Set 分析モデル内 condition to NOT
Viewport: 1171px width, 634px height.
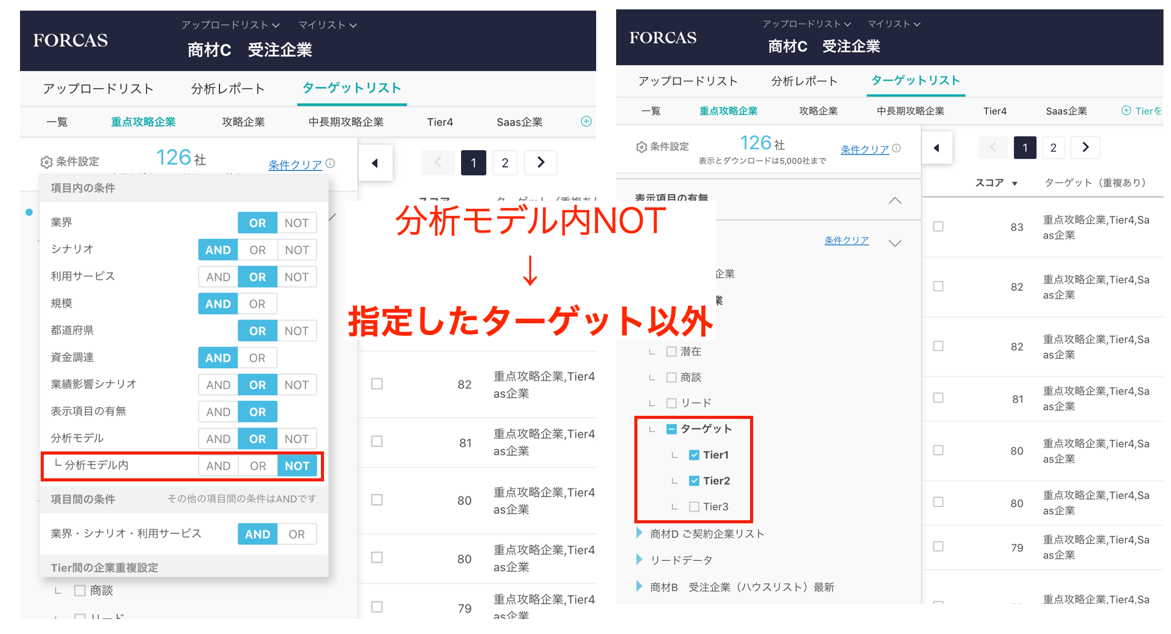tap(297, 466)
